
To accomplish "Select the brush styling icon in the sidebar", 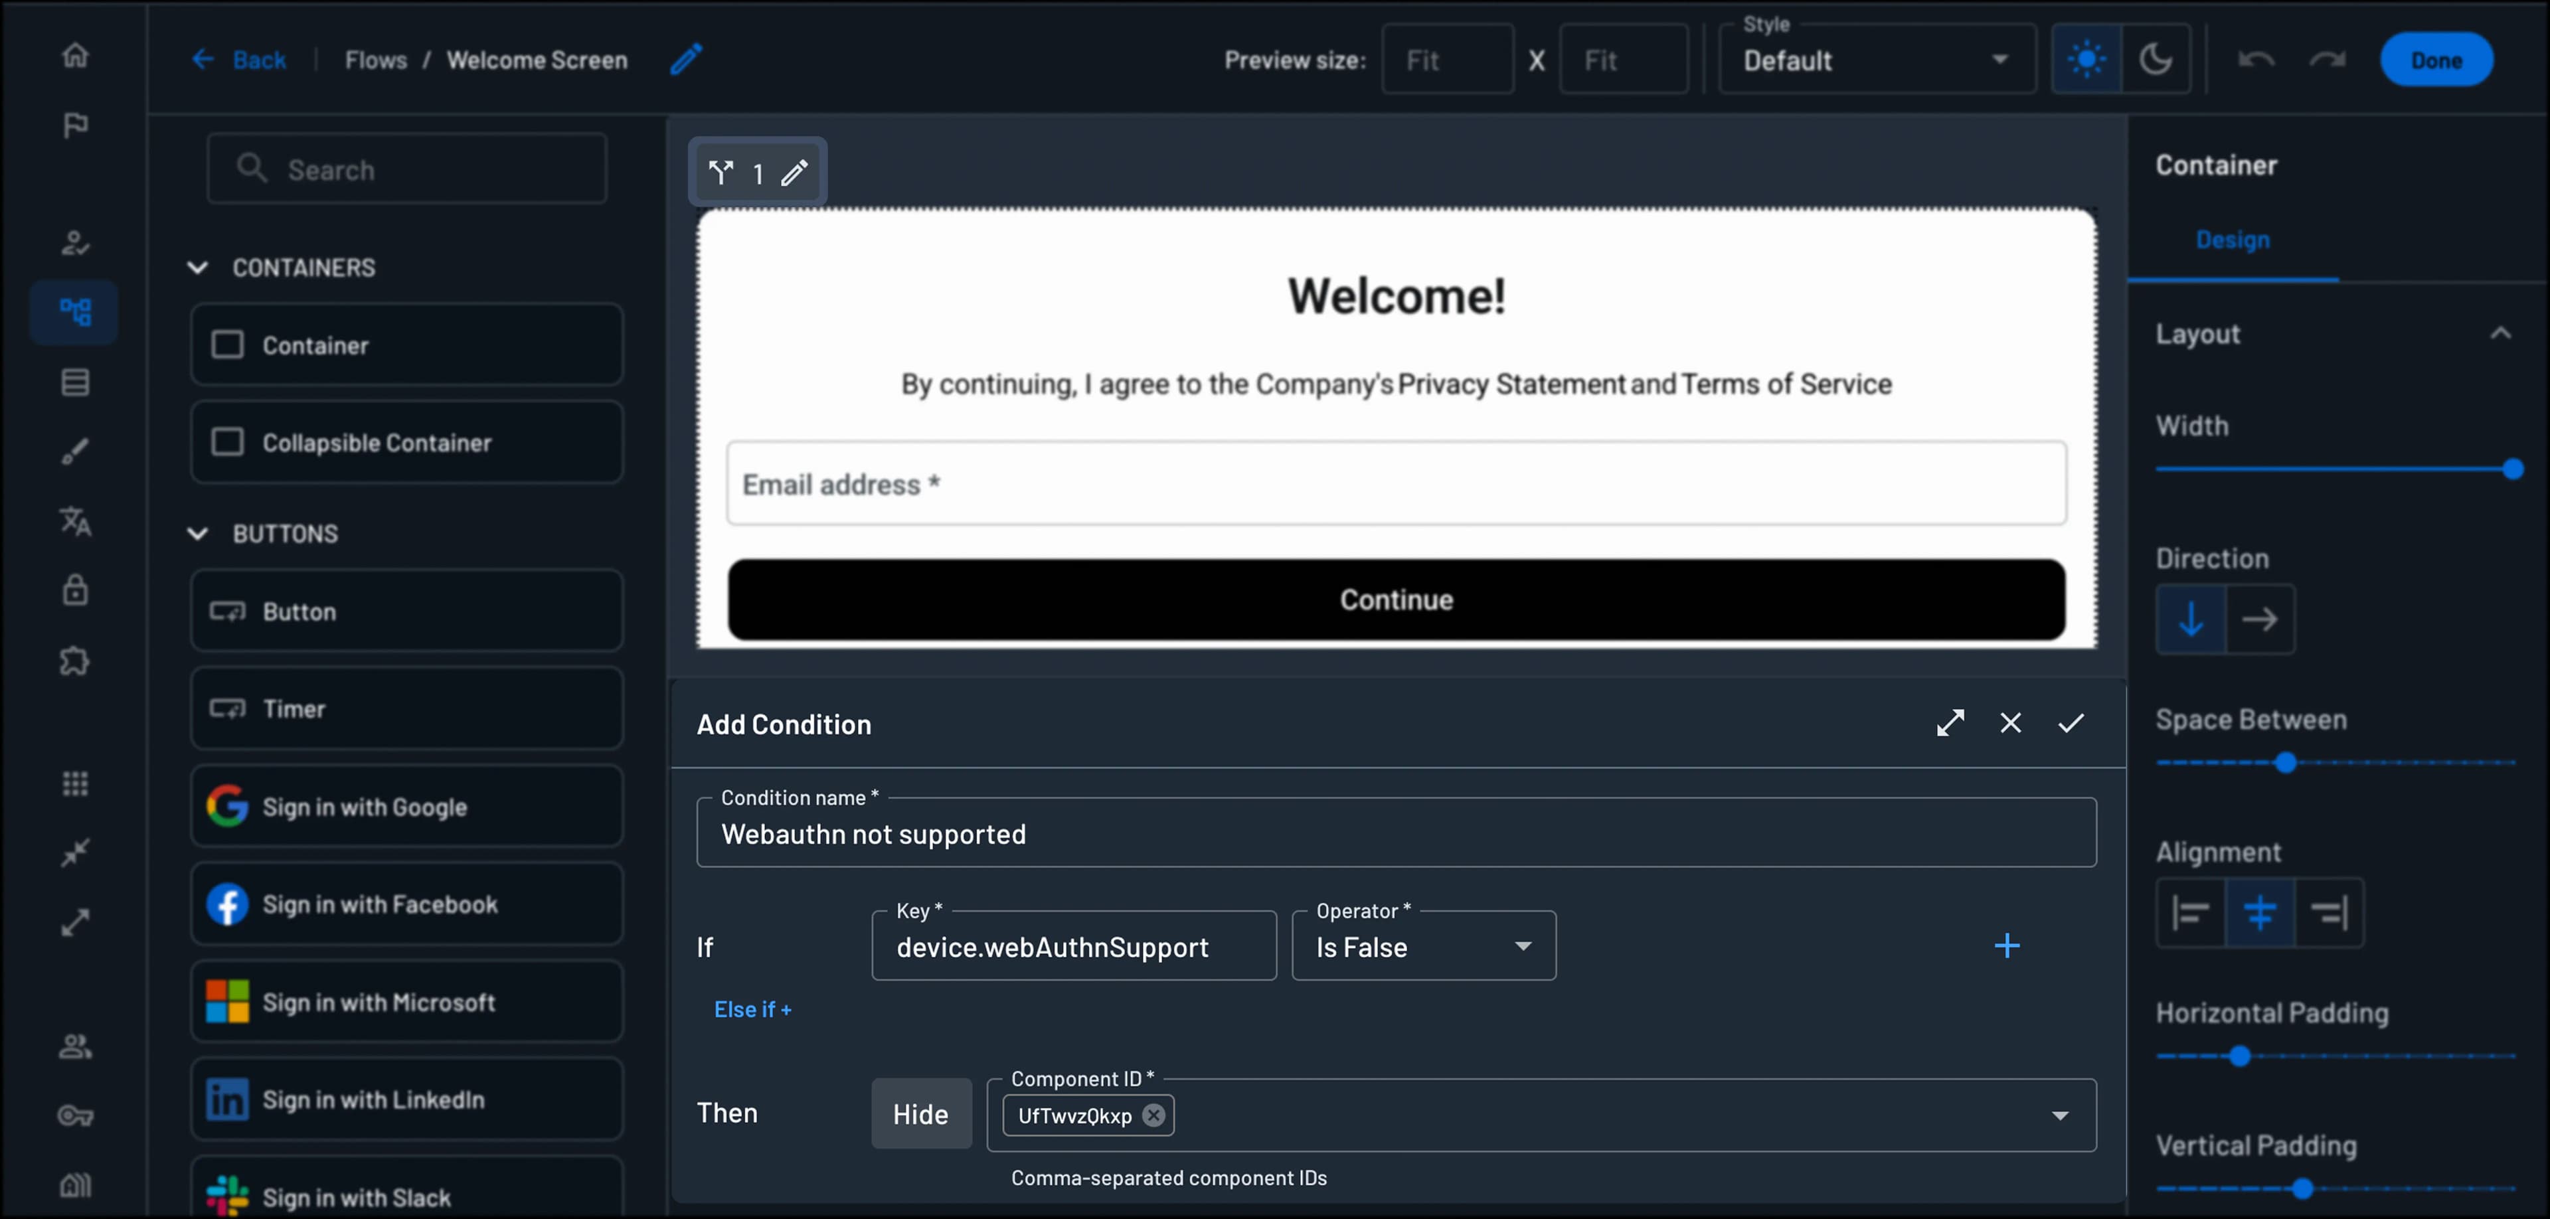I will (x=74, y=452).
